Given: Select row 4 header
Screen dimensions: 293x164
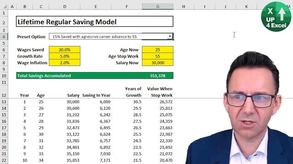Looking at the screenshot, I should [4, 36].
